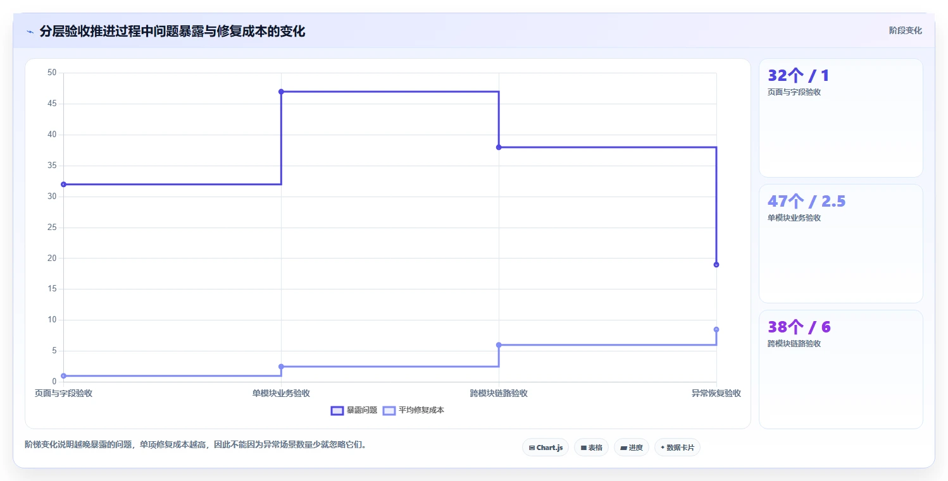Click the 页面与字段验收 caption in the first card

point(794,92)
